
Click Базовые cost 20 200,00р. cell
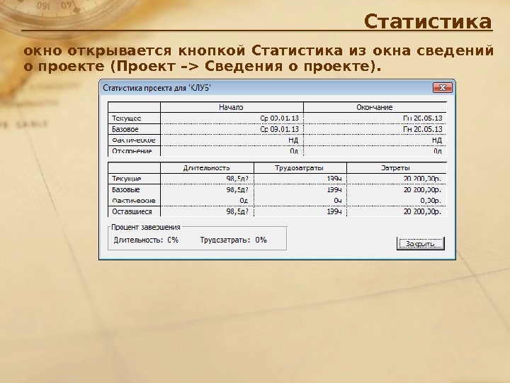(x=397, y=189)
